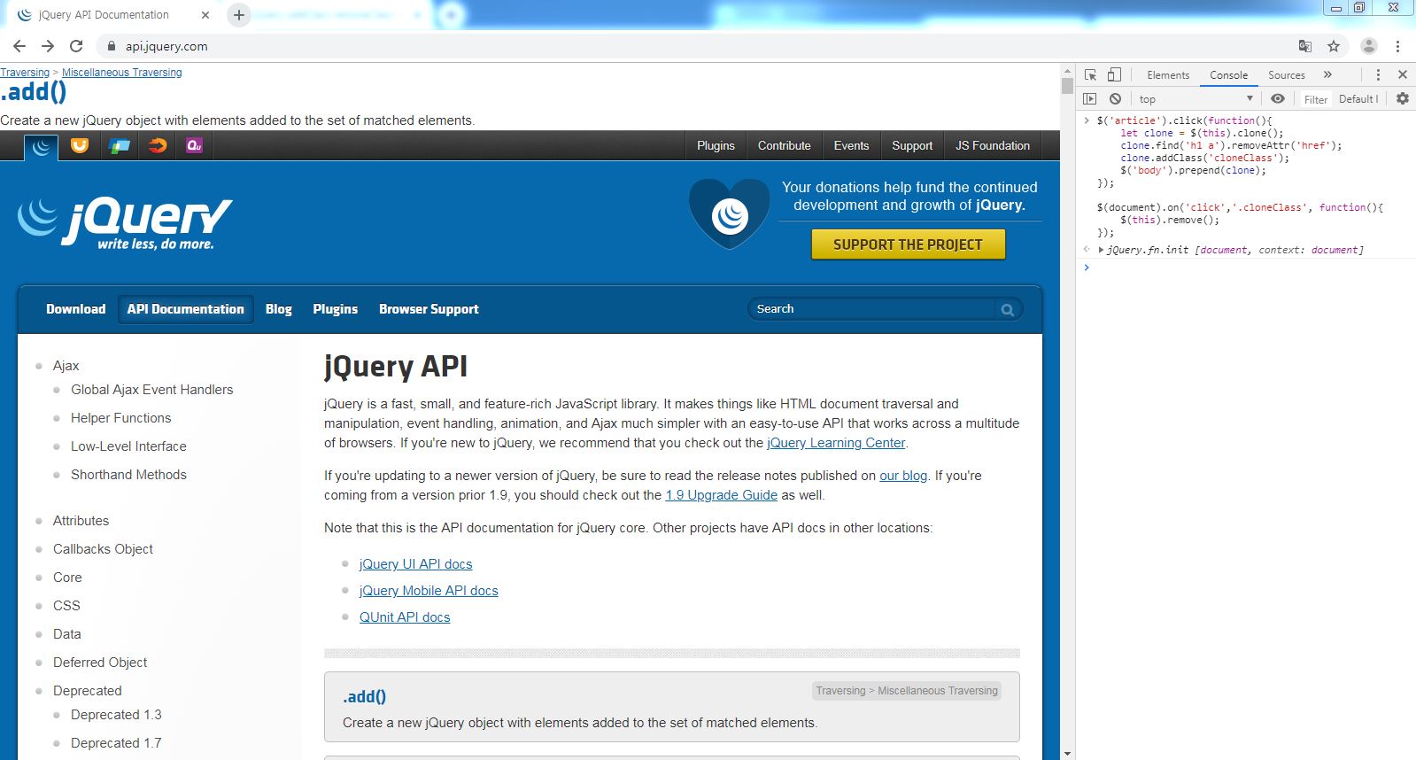Click the browser back arrow
This screenshot has width=1416, height=760.
pyautogui.click(x=19, y=46)
